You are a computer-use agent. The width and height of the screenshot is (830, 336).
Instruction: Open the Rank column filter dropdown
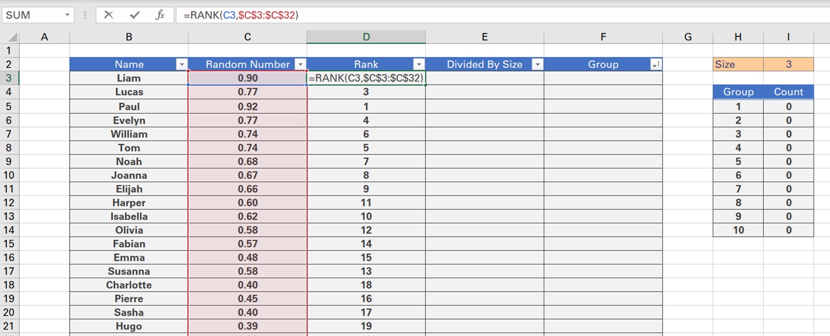(420, 64)
